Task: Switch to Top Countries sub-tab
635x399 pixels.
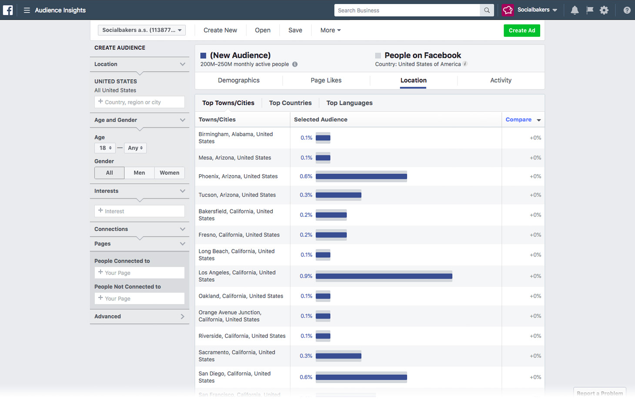Action: pos(291,103)
